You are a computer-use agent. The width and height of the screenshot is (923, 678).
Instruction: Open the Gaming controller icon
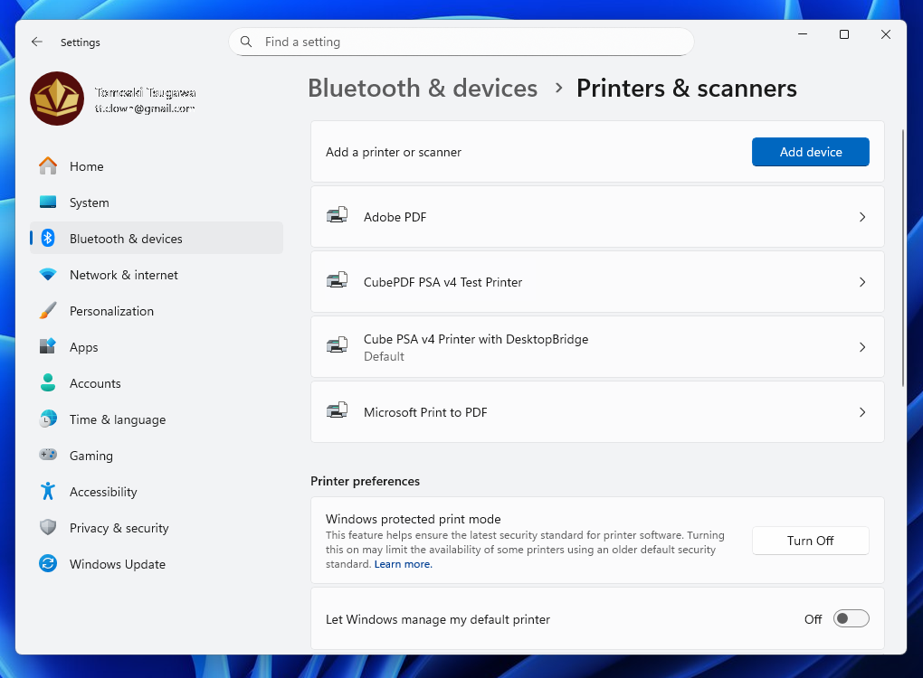coord(47,456)
